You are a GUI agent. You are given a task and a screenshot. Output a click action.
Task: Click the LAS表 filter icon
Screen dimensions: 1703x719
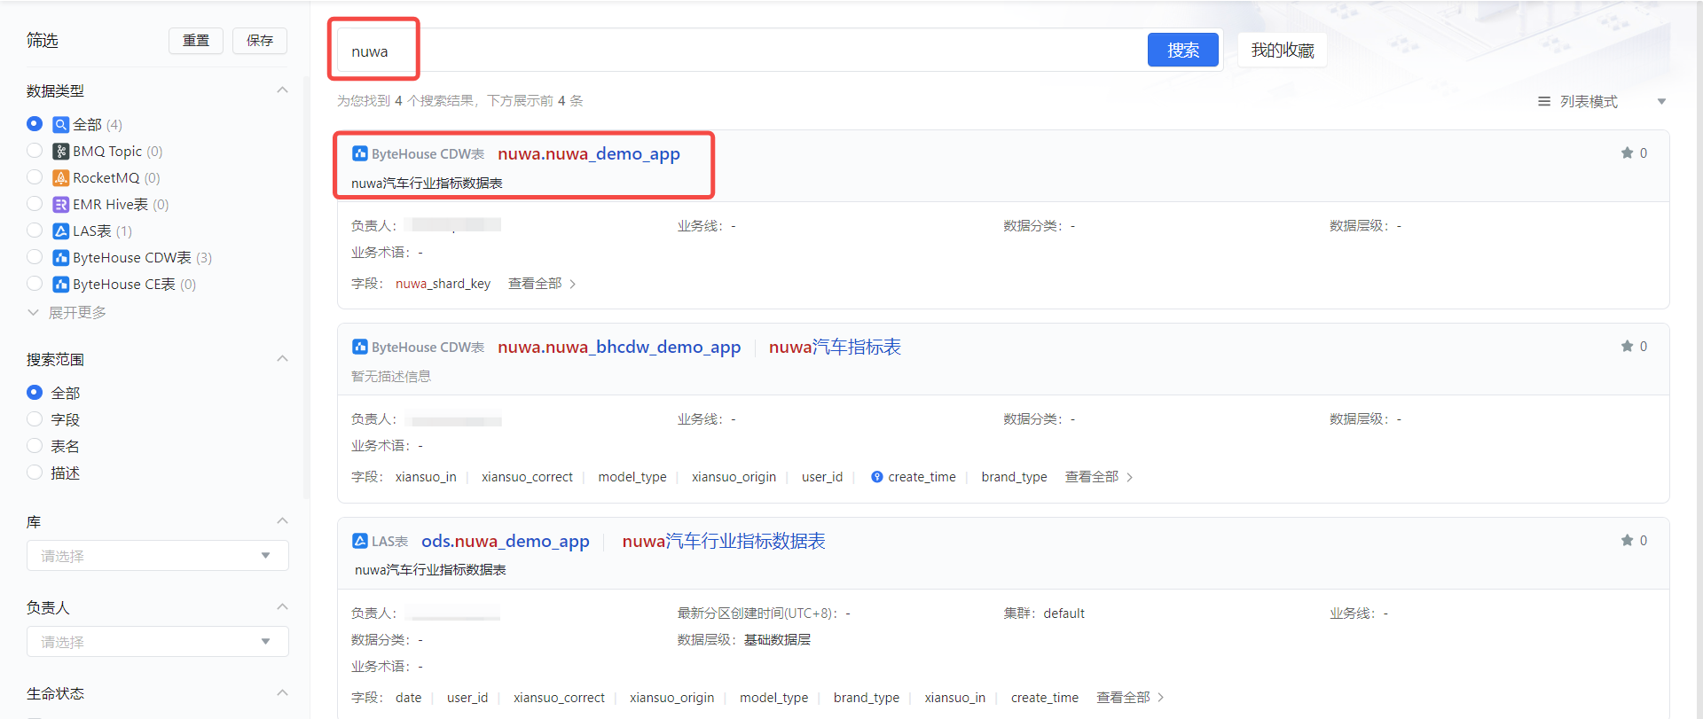[60, 231]
